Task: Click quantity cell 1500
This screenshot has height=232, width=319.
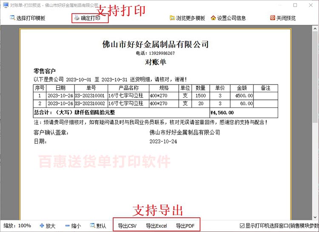Action: point(201,96)
